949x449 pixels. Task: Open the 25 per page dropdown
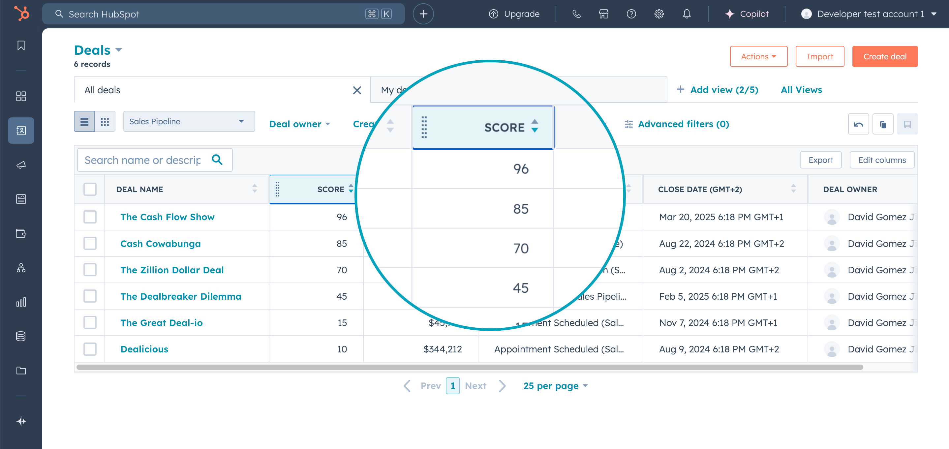[x=555, y=386]
